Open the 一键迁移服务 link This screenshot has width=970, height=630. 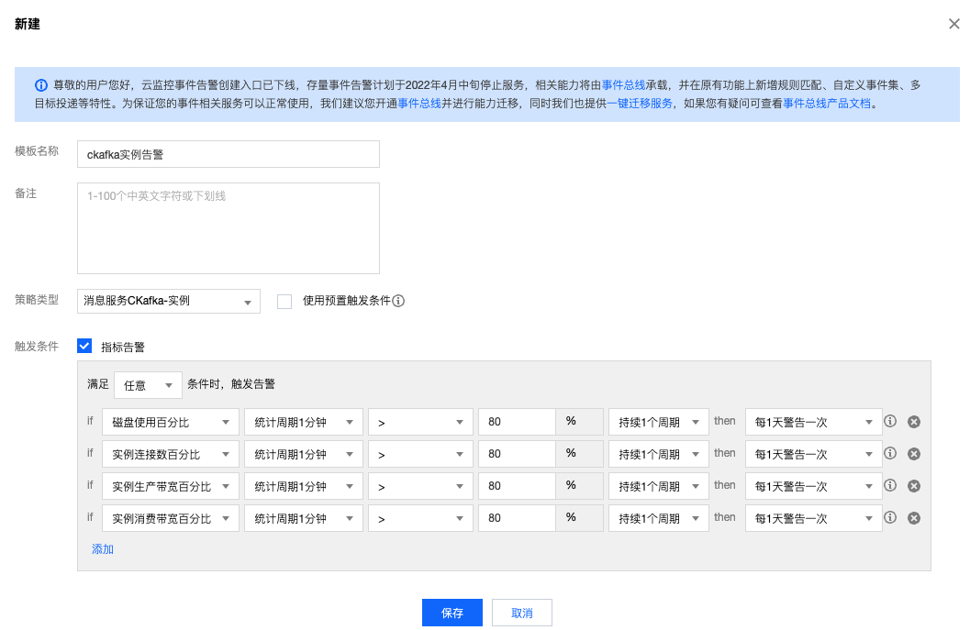coord(640,104)
